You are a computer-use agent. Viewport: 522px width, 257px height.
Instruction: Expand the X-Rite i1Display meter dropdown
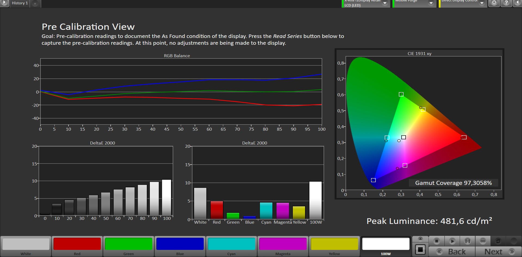click(x=385, y=3)
